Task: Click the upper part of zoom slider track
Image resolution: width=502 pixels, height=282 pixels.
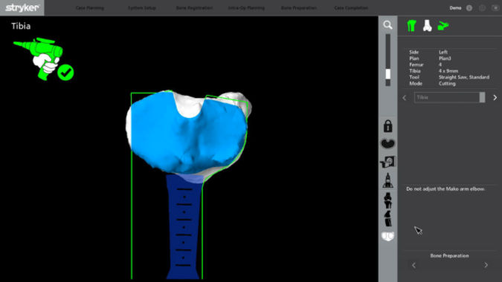Action: point(387,51)
